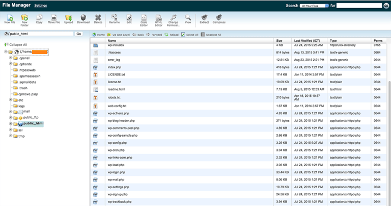Select the Rename toolbar icon
391x206 pixels.
coord(115,19)
